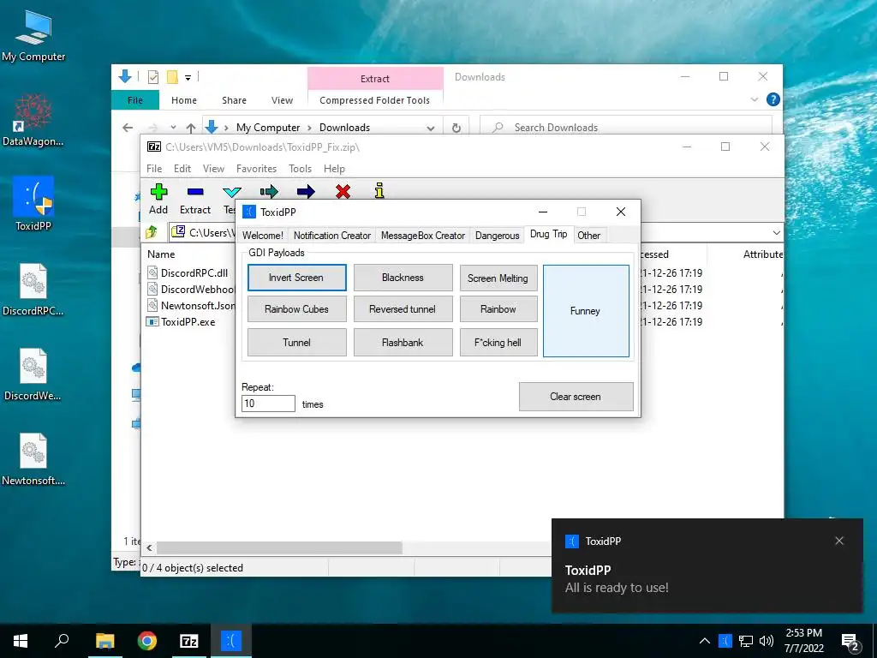Click Screen Melting button

pyautogui.click(x=498, y=278)
